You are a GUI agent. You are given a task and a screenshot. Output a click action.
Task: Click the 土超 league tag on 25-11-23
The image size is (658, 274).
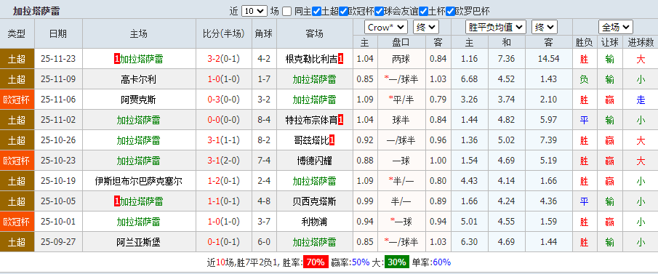click(x=17, y=59)
